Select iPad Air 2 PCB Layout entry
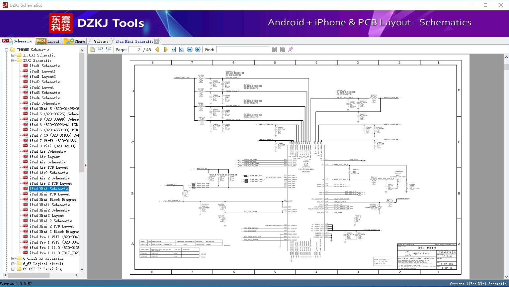The width and height of the screenshot is (509, 287). pyautogui.click(x=51, y=183)
